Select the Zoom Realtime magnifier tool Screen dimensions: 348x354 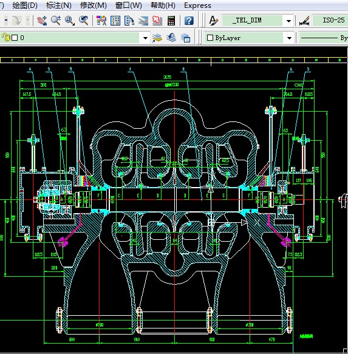[x=55, y=21]
